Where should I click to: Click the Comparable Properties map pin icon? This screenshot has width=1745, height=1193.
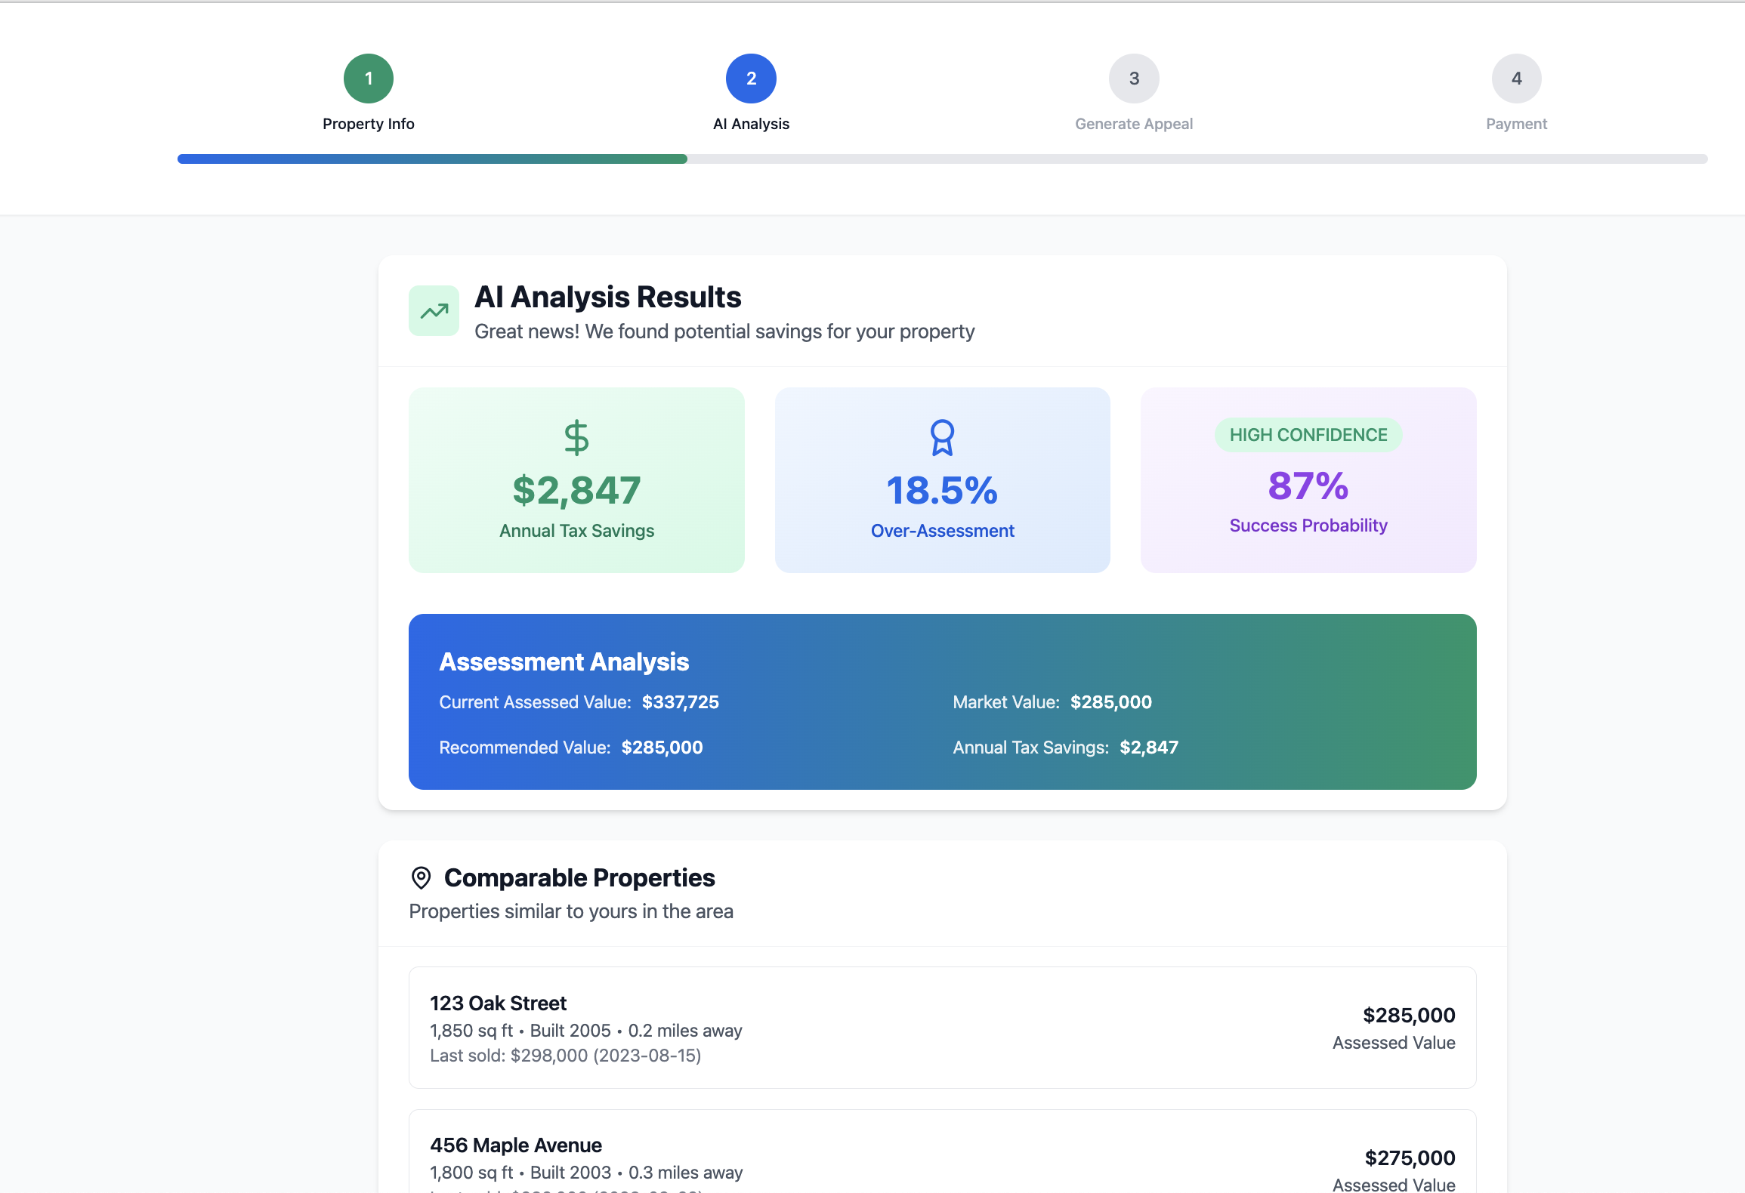421,877
